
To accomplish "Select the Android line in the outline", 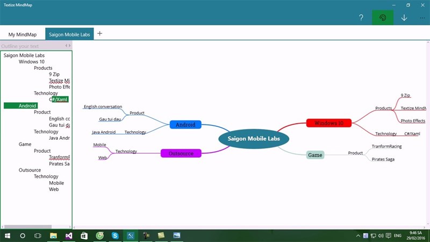I will [27, 106].
